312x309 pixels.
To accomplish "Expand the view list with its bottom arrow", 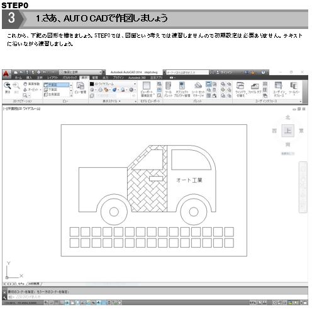I will pos(71,96).
